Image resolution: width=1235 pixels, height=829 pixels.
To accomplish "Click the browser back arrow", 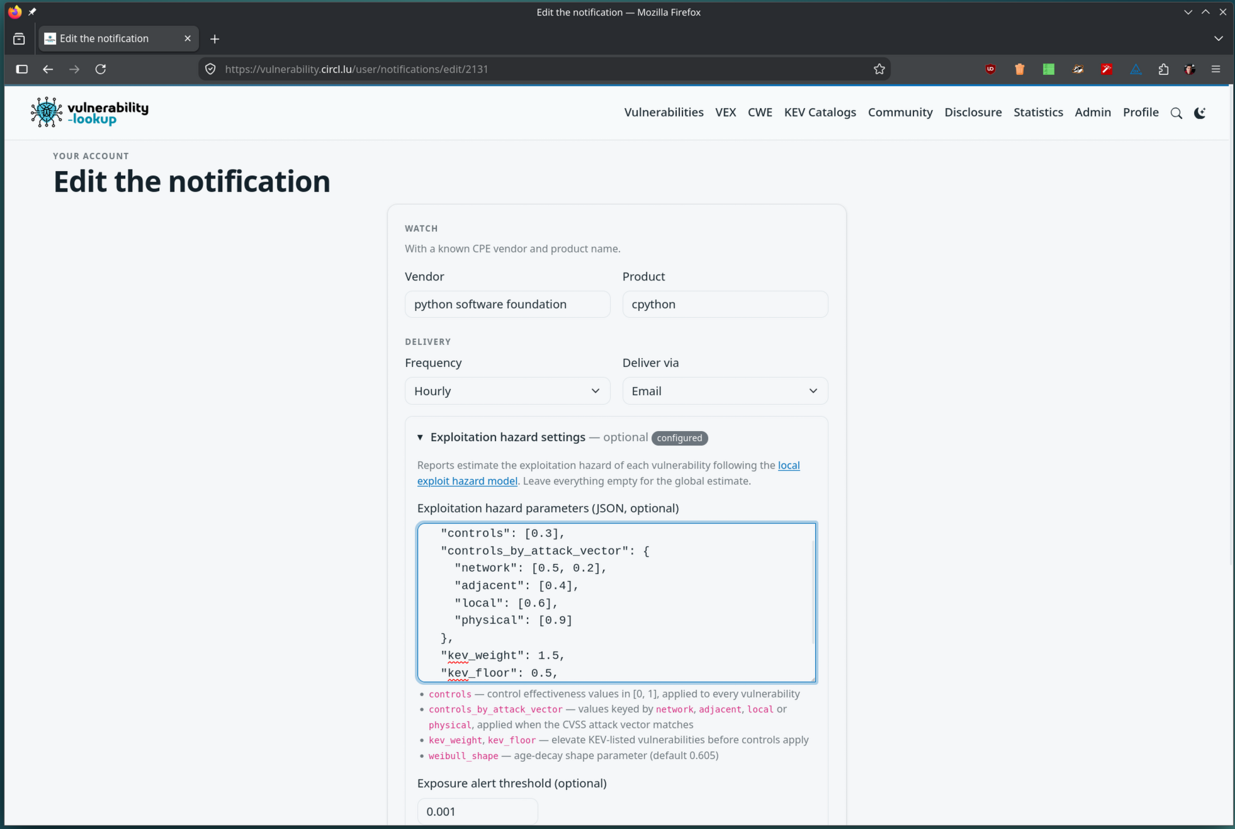I will coord(48,69).
